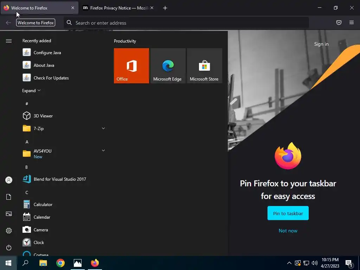The image size is (360, 270).
Task: Click the Firefox taskbar icon
Action: pyautogui.click(x=95, y=263)
